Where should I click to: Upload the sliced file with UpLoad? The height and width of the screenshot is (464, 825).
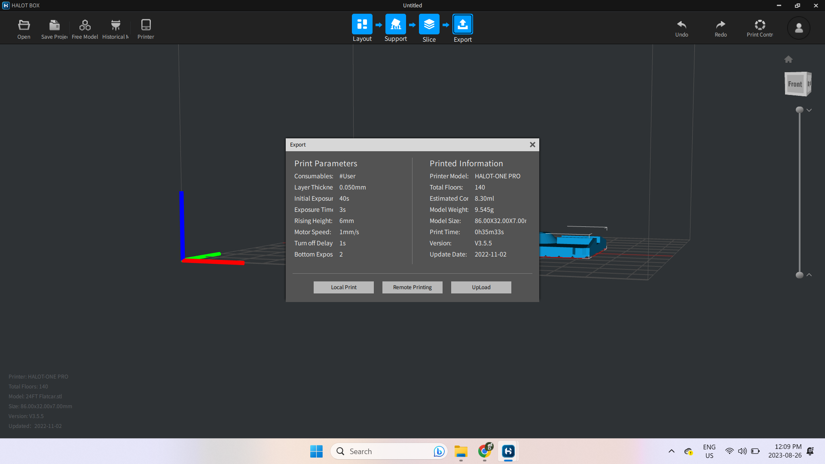click(x=481, y=287)
